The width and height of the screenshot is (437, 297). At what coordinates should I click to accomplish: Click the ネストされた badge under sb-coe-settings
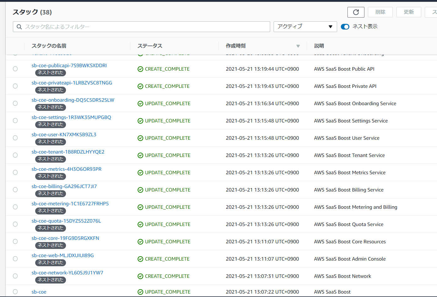point(50,125)
